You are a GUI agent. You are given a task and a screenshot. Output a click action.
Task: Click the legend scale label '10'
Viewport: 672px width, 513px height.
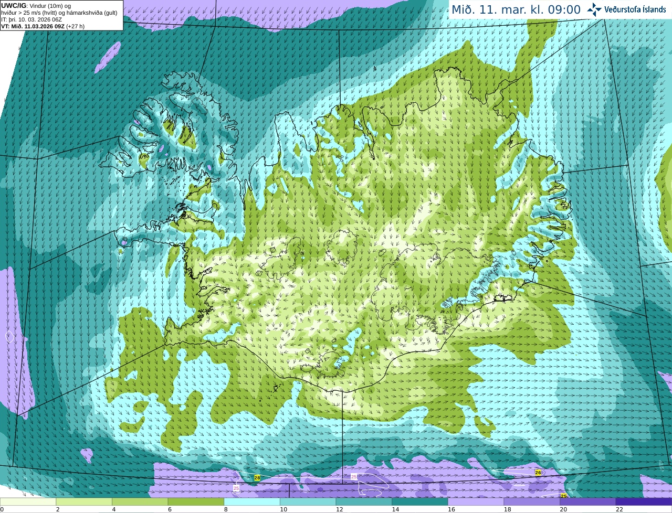pyautogui.click(x=283, y=509)
